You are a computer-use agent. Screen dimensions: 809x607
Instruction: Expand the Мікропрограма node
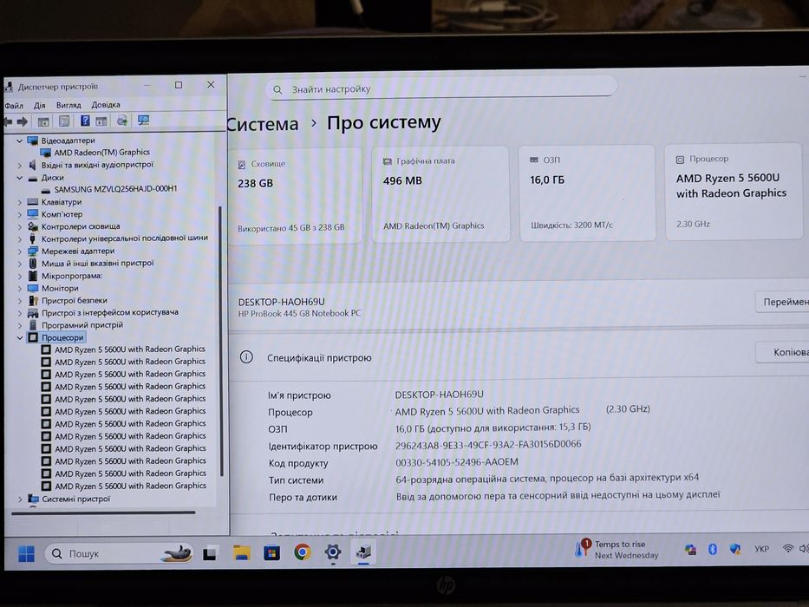pyautogui.click(x=19, y=276)
